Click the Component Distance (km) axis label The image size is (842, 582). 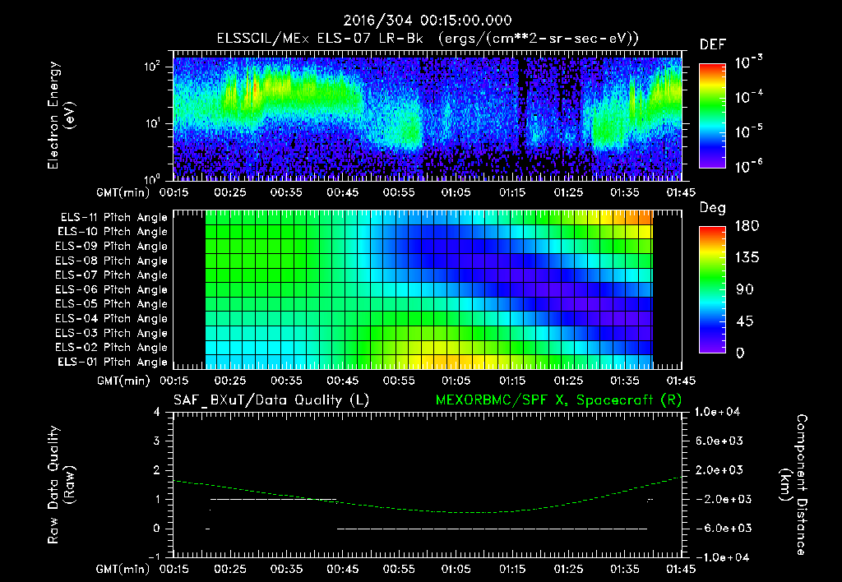click(x=793, y=485)
